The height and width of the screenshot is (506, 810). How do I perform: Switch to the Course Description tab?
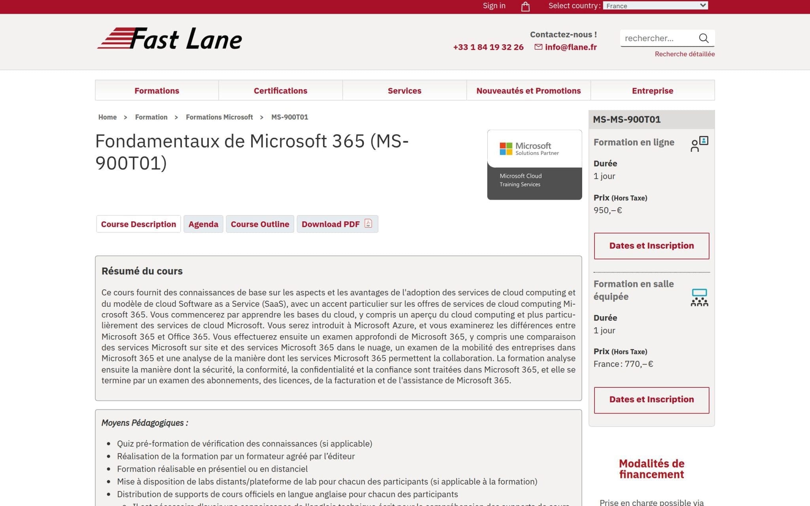tap(138, 224)
